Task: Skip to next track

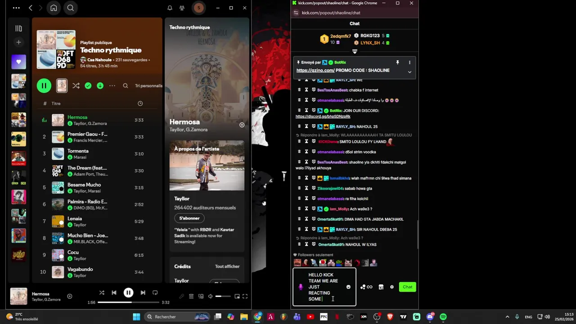Action: click(143, 292)
